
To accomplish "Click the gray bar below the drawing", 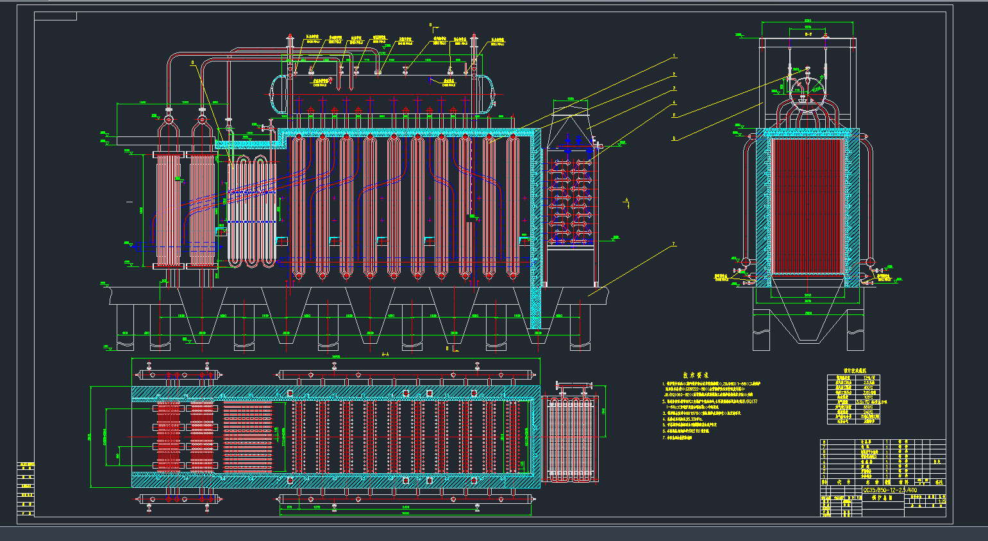I will tap(494, 533).
